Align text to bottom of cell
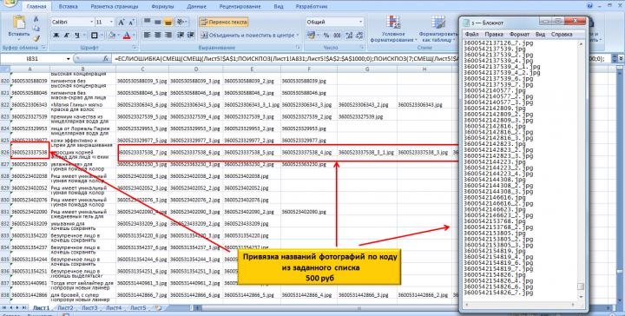This screenshot has width=625, height=316. point(168,22)
